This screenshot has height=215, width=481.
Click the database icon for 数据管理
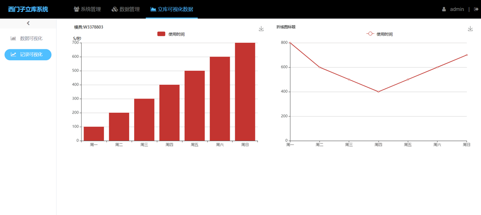(115, 9)
